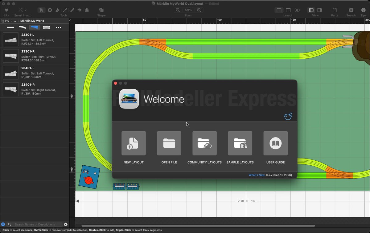Activate the Smart Insert wand tool
Screen dimensions: 370x233
pyautogui.click(x=21, y=10)
